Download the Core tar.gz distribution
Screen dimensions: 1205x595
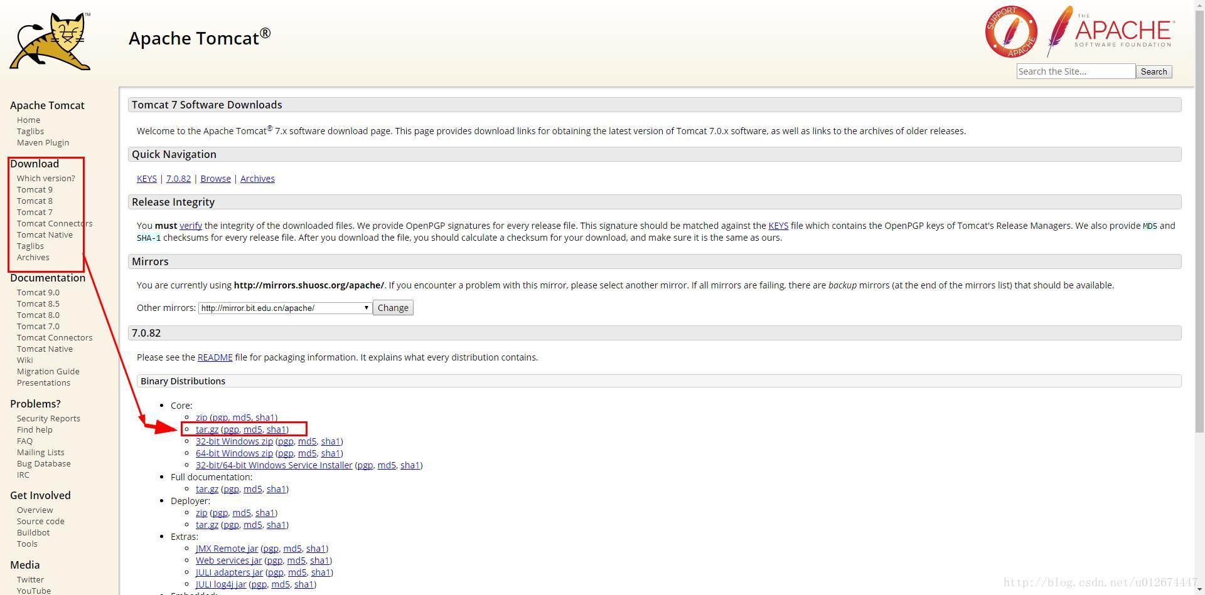tap(207, 429)
